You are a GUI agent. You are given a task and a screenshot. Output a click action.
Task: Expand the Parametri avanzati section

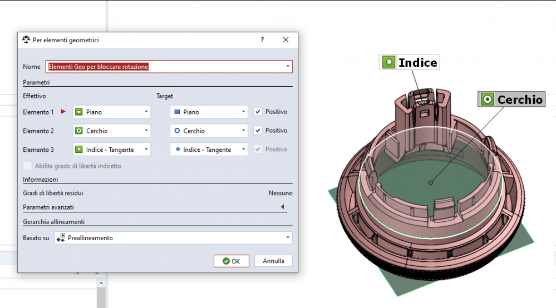(283, 207)
